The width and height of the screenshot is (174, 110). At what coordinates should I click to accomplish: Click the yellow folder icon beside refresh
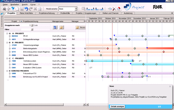point(62,27)
